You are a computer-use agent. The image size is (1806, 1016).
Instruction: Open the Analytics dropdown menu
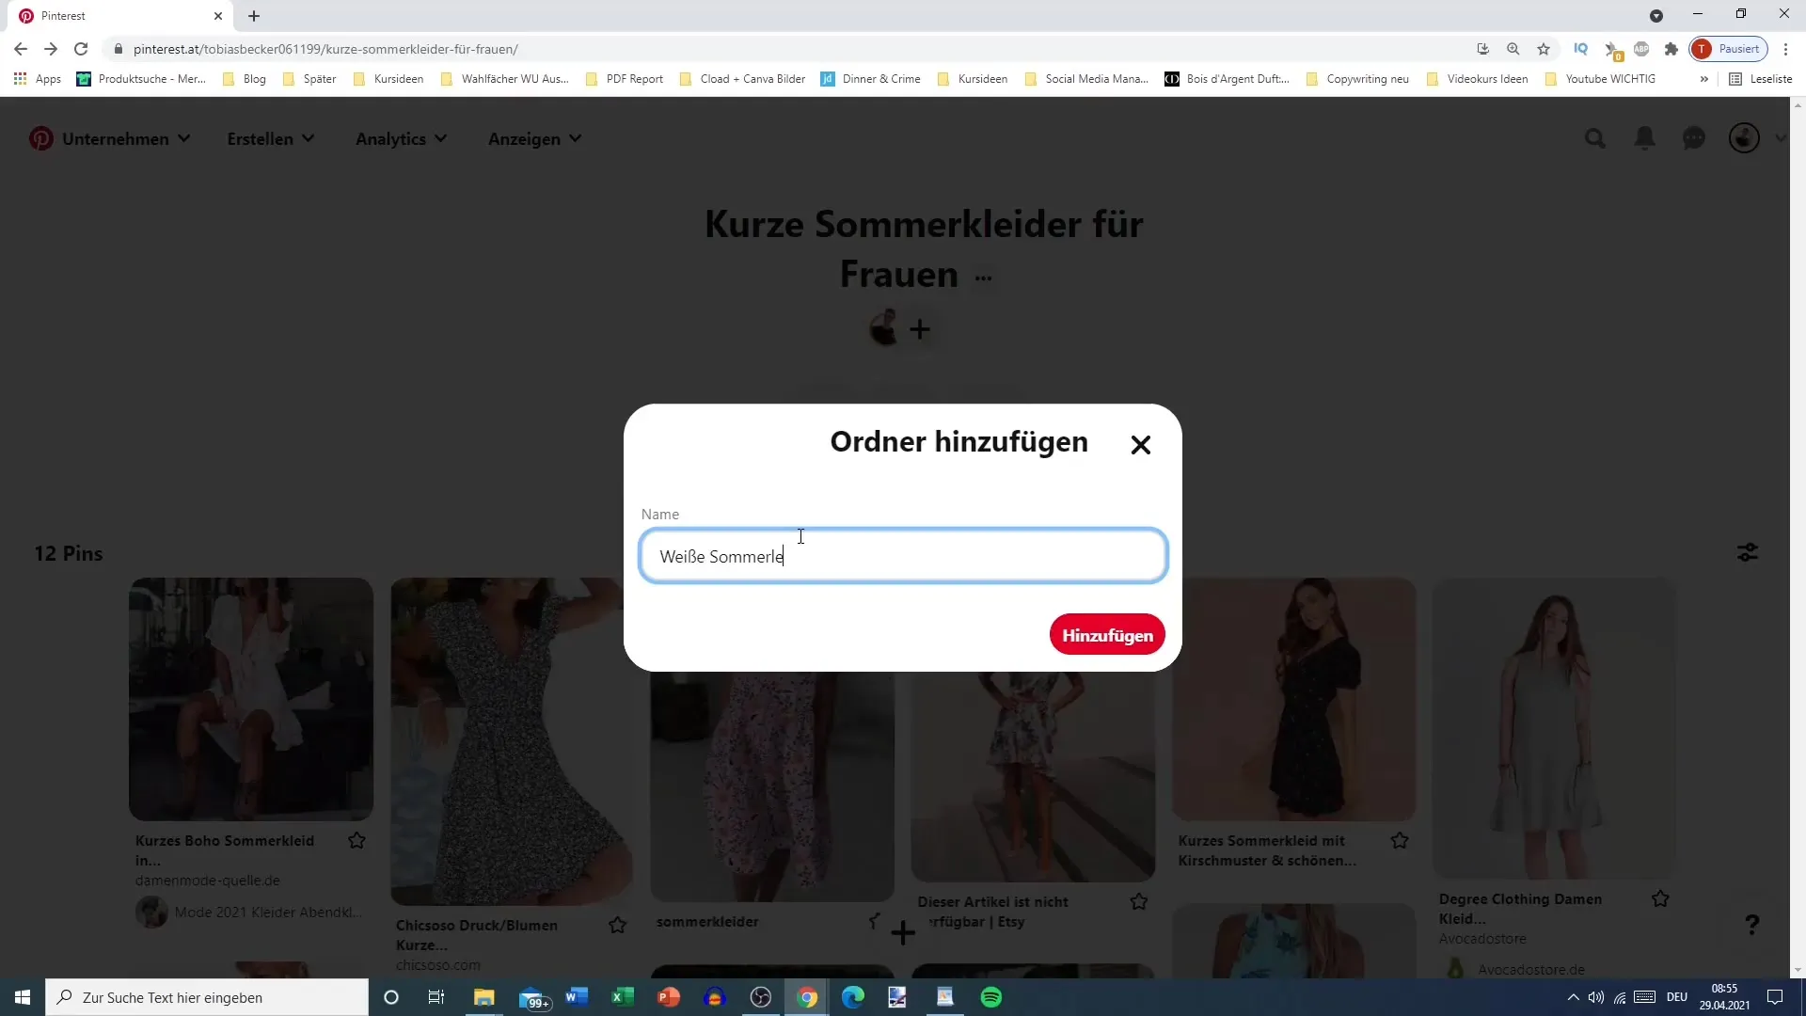(x=400, y=137)
